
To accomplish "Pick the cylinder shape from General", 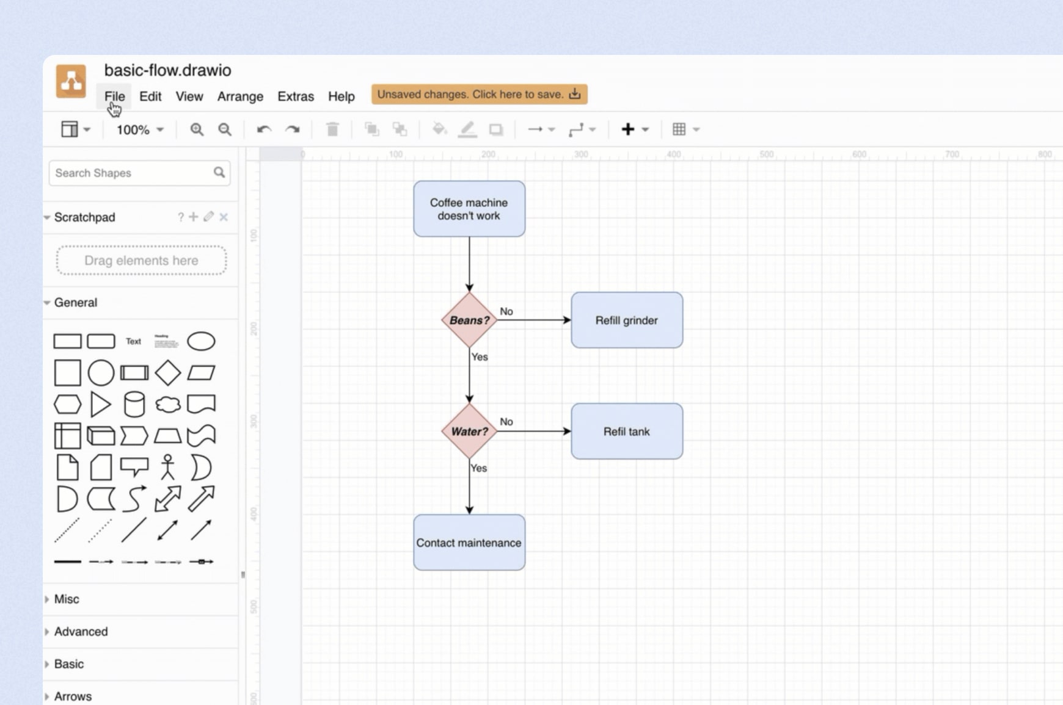I will point(134,404).
